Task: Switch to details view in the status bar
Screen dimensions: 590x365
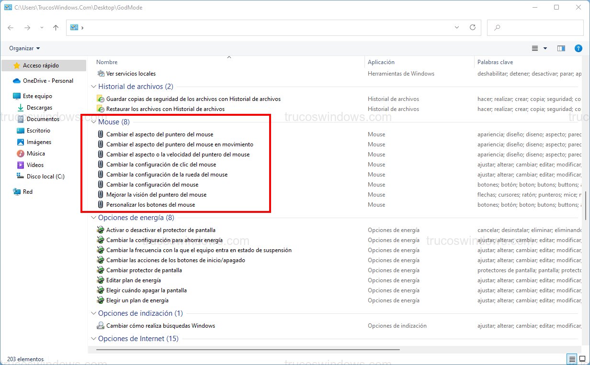Action: 572,359
